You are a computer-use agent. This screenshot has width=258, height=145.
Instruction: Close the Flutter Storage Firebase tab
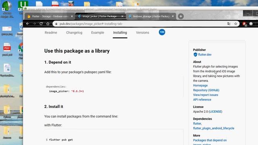72,16
